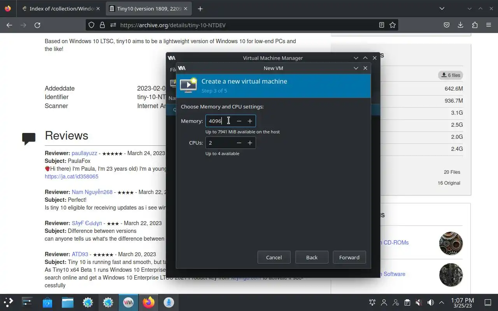The image size is (498, 311).
Task: Reload the current page
Action: (37, 25)
